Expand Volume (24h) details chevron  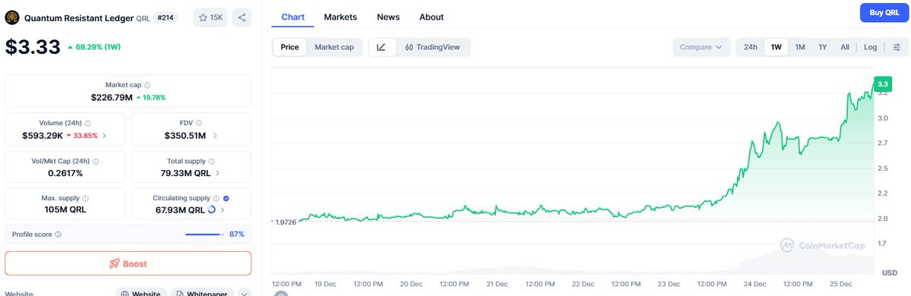tap(104, 136)
